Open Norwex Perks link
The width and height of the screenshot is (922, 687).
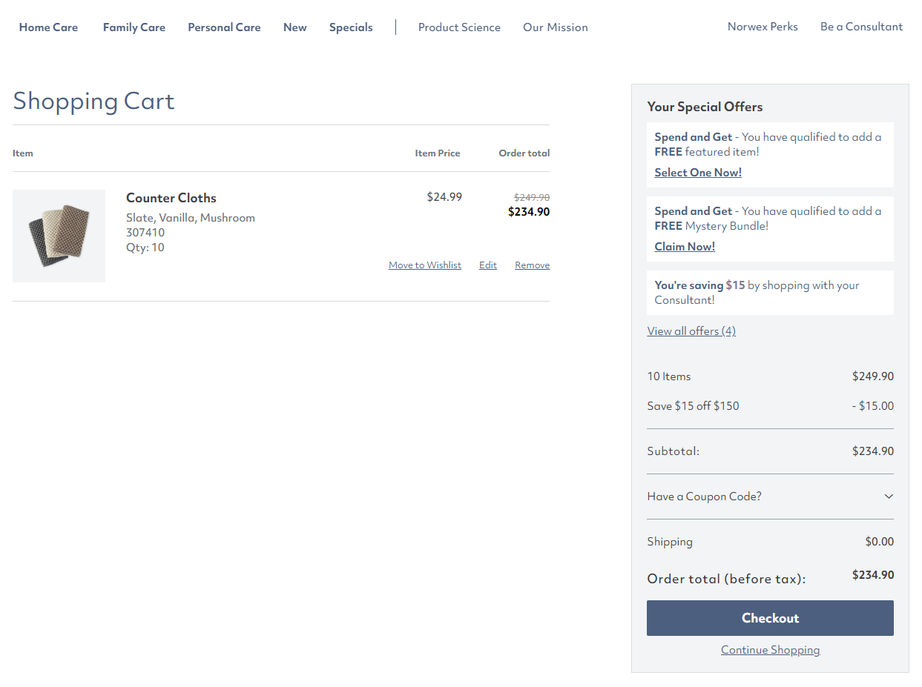click(763, 27)
